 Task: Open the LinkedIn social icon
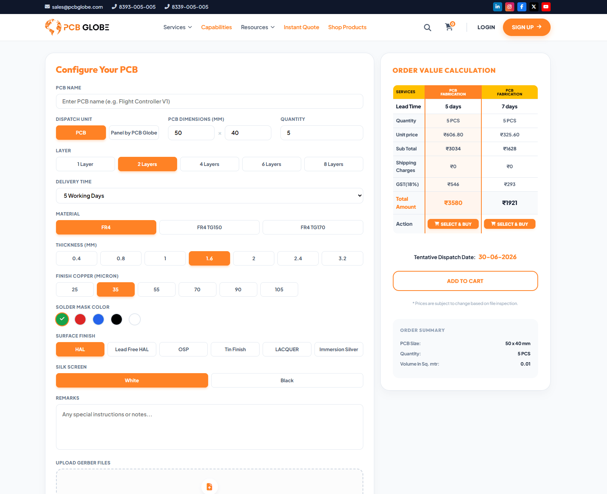point(497,7)
